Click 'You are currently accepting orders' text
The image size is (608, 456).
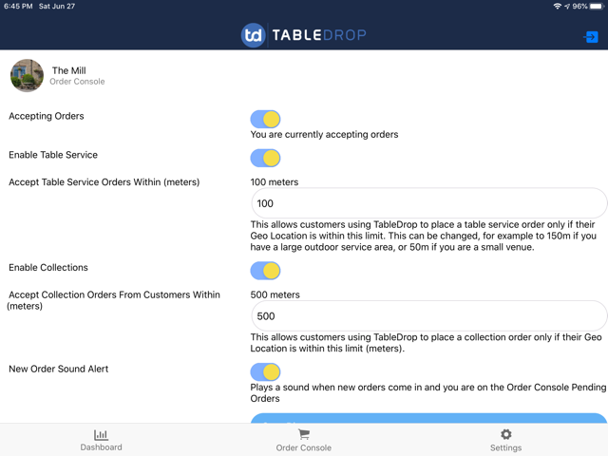[x=324, y=135]
